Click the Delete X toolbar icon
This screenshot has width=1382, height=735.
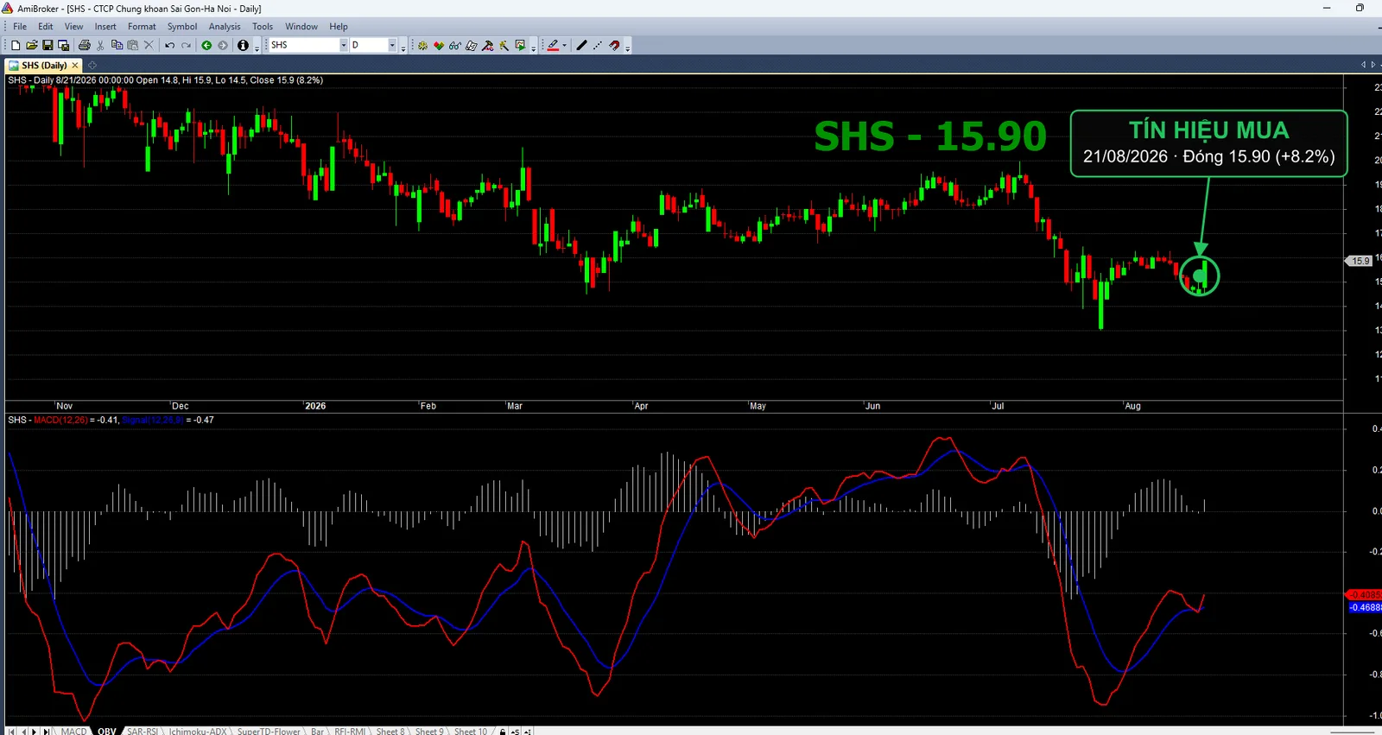tap(149, 45)
